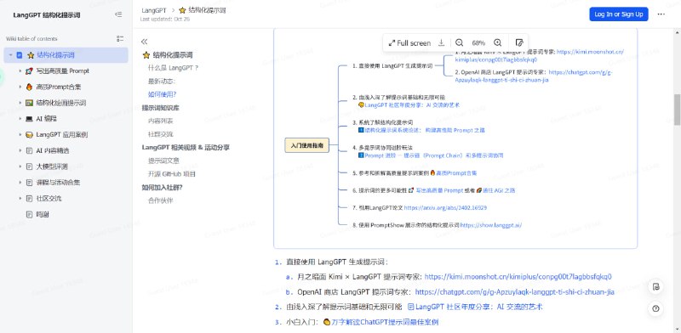Click the 入门使用指南 mind map root node
This screenshot has height=333, width=681.
[x=307, y=145]
